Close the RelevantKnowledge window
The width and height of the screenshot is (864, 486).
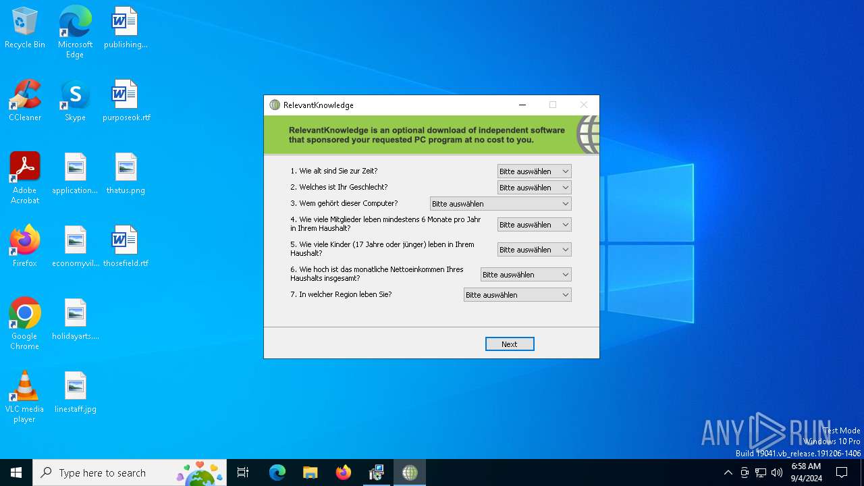(x=584, y=105)
